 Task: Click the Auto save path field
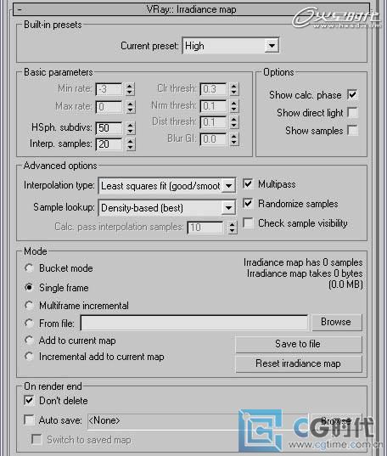pyautogui.click(x=198, y=421)
